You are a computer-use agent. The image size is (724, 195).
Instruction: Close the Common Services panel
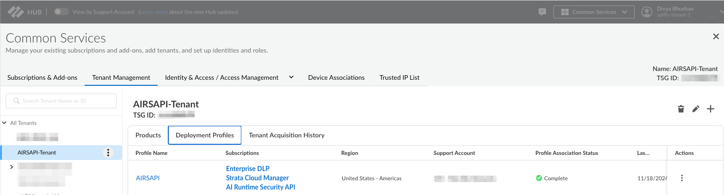click(x=716, y=37)
